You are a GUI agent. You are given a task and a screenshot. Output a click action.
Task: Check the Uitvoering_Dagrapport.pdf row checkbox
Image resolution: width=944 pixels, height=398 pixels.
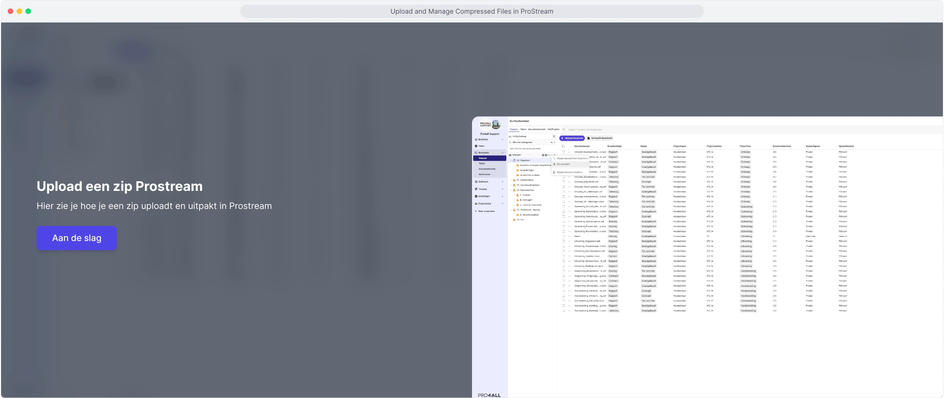563,241
